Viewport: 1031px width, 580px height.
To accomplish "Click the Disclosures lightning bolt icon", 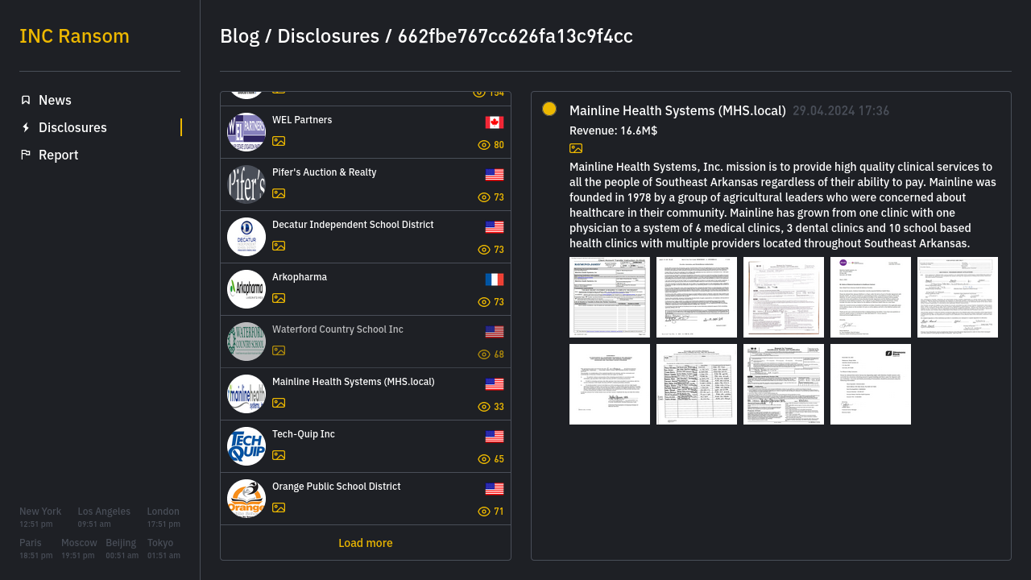I will (26, 127).
